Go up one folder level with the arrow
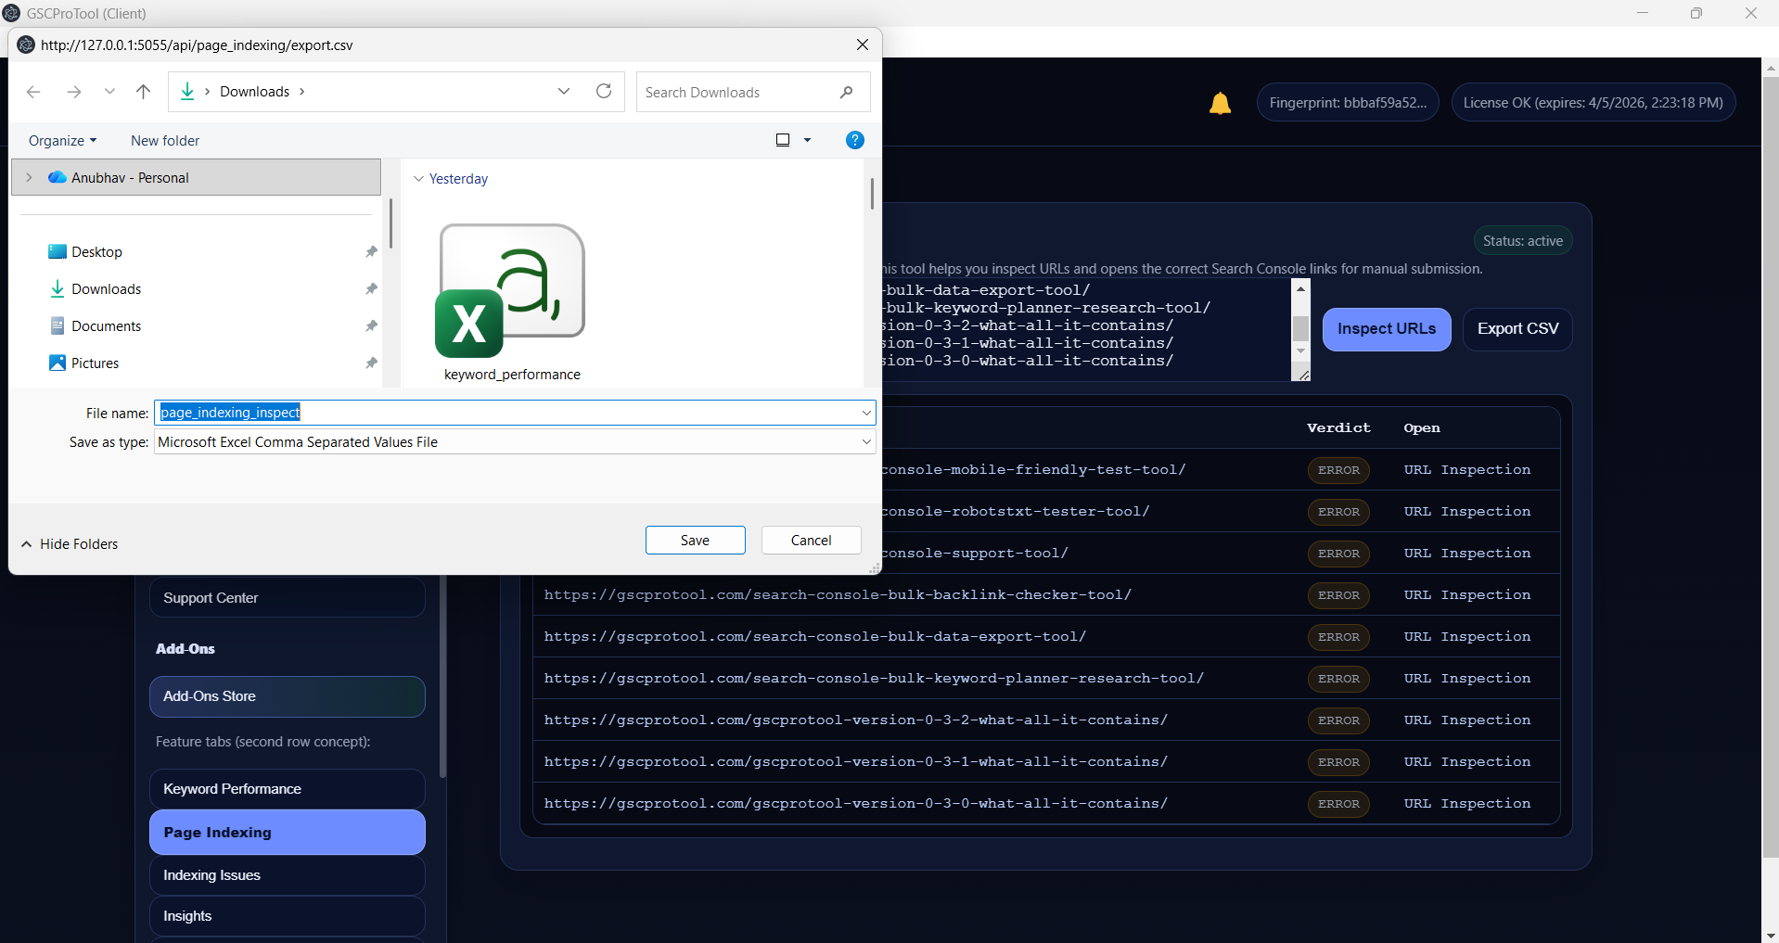This screenshot has height=943, width=1779. tap(143, 91)
